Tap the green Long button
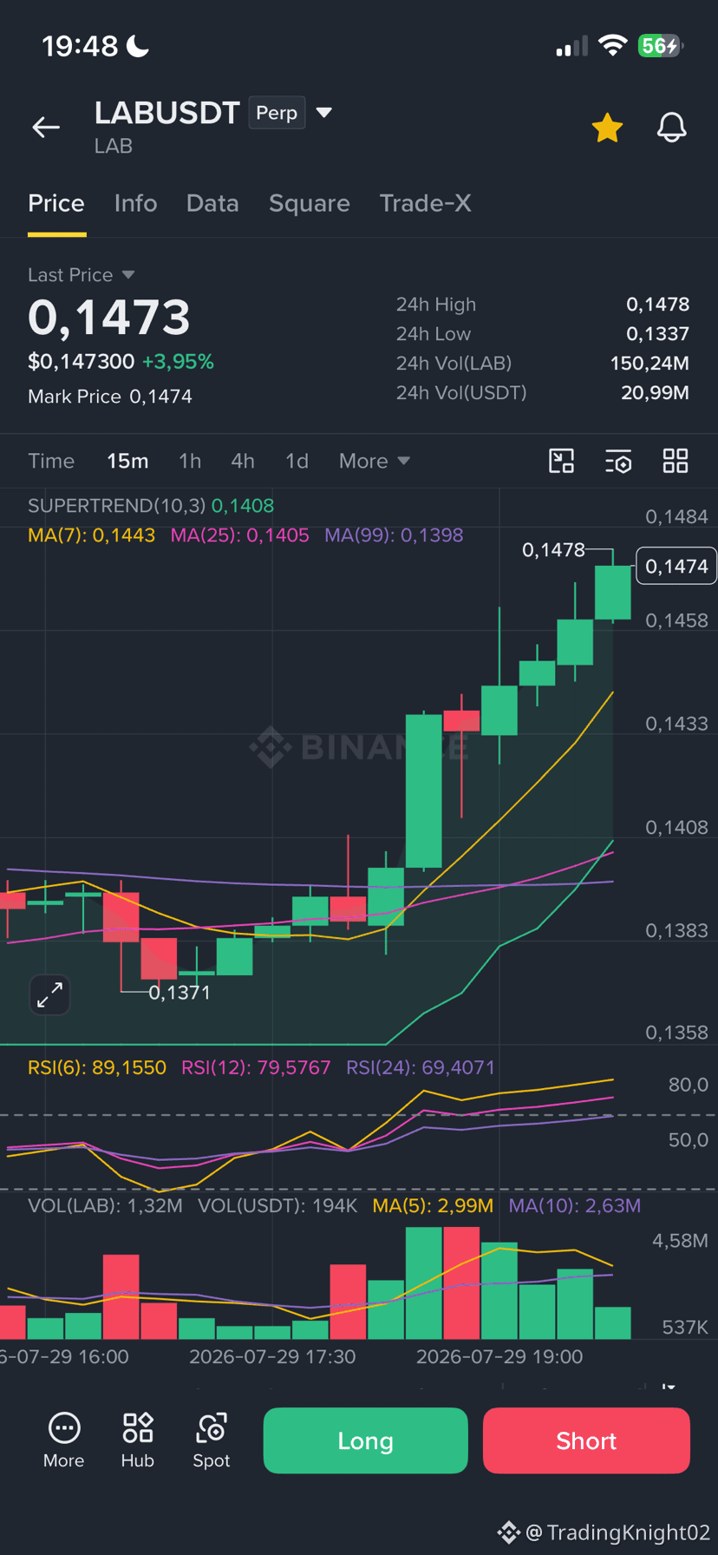 click(x=365, y=1440)
